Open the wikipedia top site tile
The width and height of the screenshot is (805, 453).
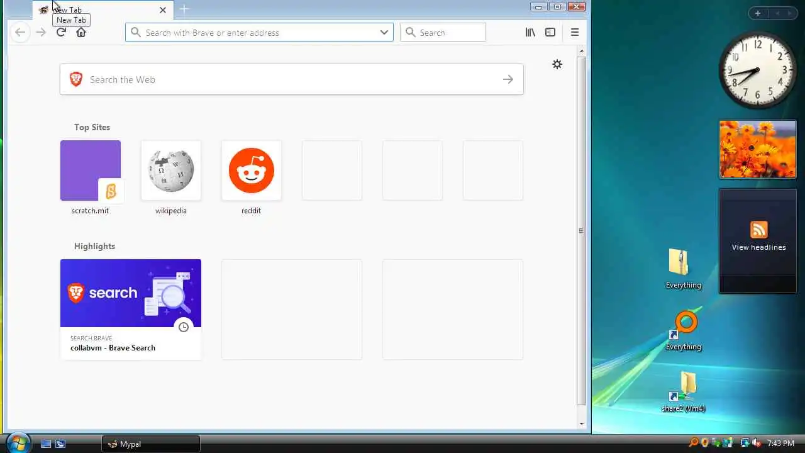[171, 171]
